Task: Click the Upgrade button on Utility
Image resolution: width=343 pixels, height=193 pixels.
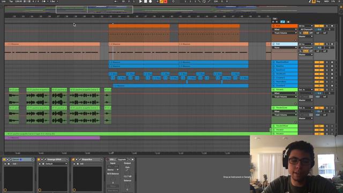Action: click(x=122, y=160)
